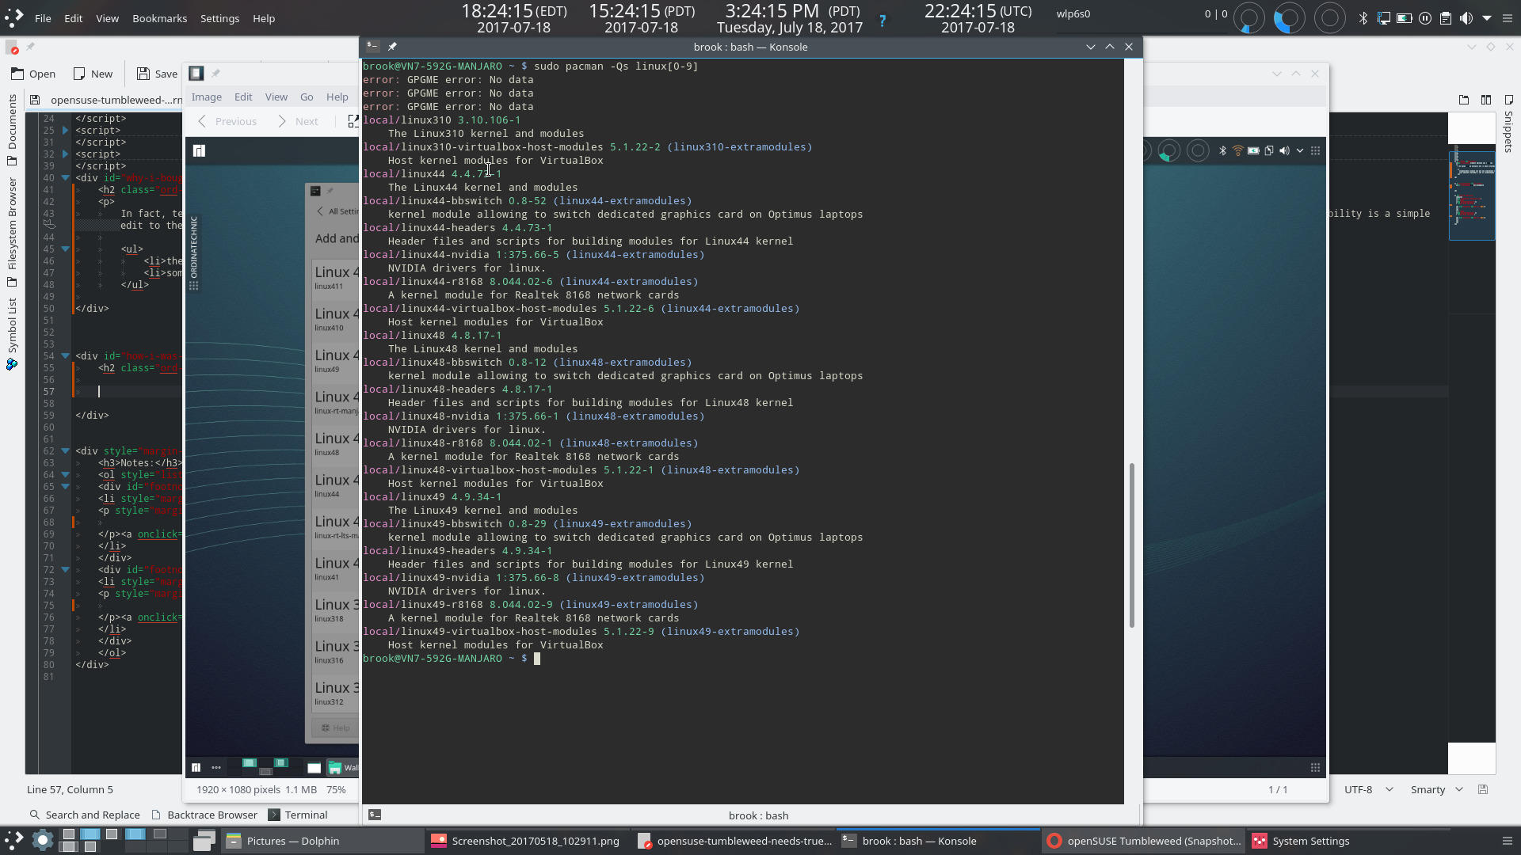Click the Konsole vertical scrollbar handle

[1132, 545]
